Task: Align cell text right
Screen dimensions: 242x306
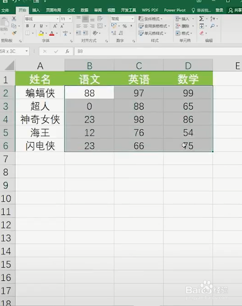Action: coord(92,26)
